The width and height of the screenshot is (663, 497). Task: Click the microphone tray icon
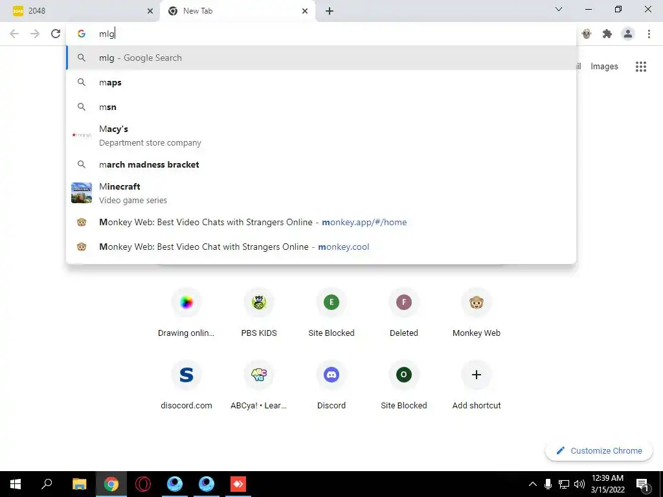548,484
